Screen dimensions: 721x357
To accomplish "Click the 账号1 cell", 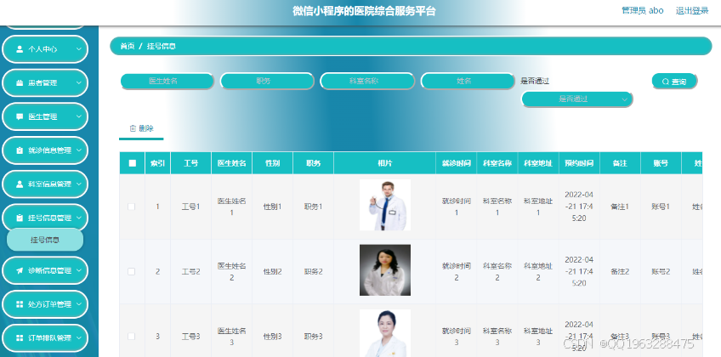I will pos(661,207).
